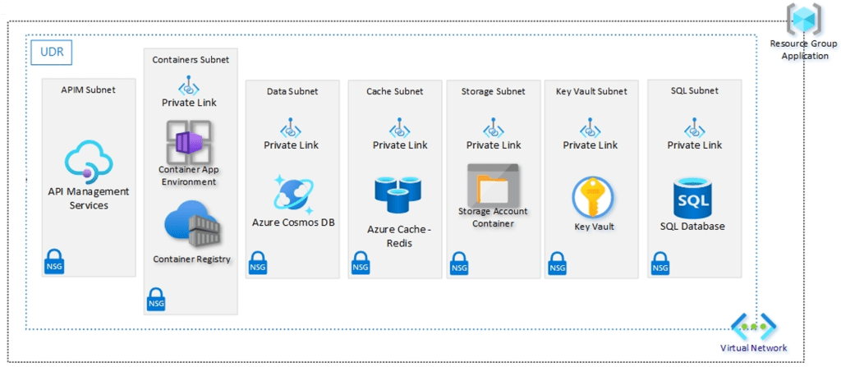The width and height of the screenshot is (841, 367).
Task: Select the NSG lock in SQL Subnet
Action: click(659, 261)
